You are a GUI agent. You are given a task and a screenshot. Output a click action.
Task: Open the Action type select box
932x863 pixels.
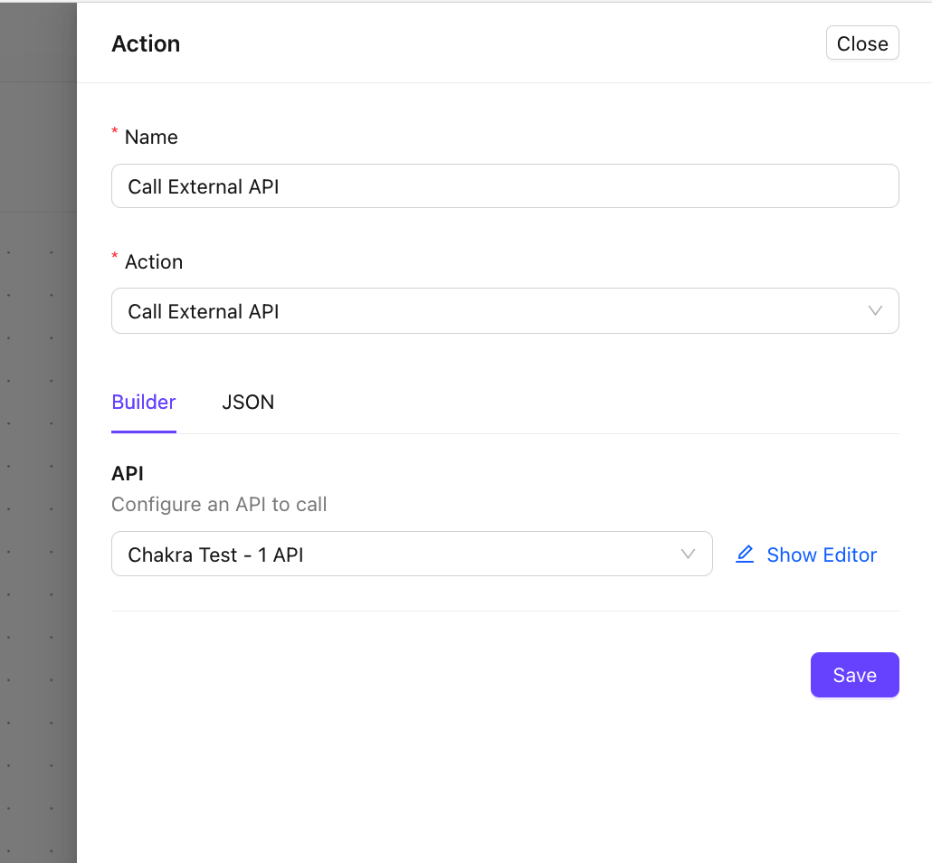point(489,311)
